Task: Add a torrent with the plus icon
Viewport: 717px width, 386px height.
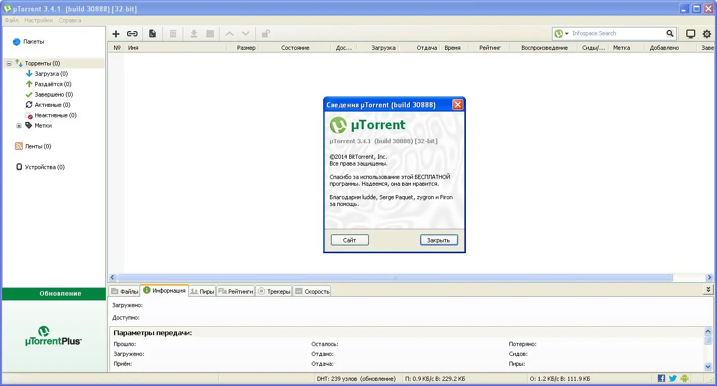Action: click(116, 34)
